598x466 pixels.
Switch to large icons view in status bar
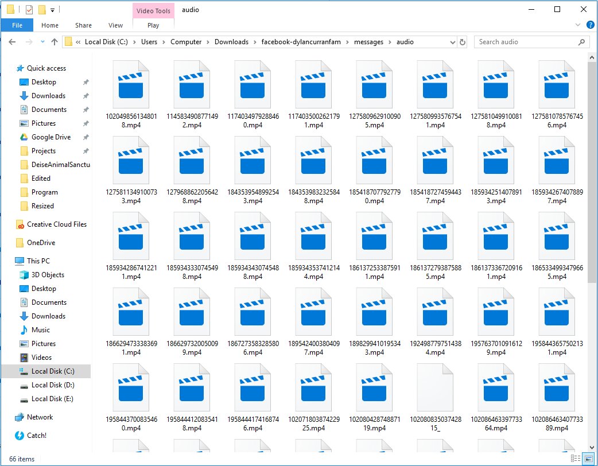589,459
